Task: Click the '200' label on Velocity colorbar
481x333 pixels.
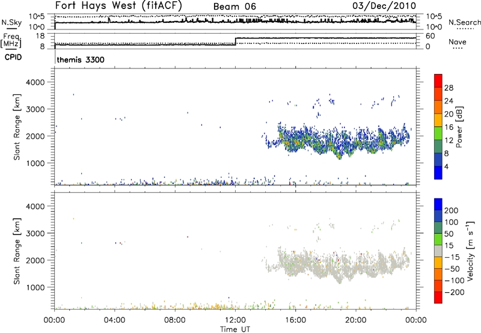Action: (x=452, y=210)
